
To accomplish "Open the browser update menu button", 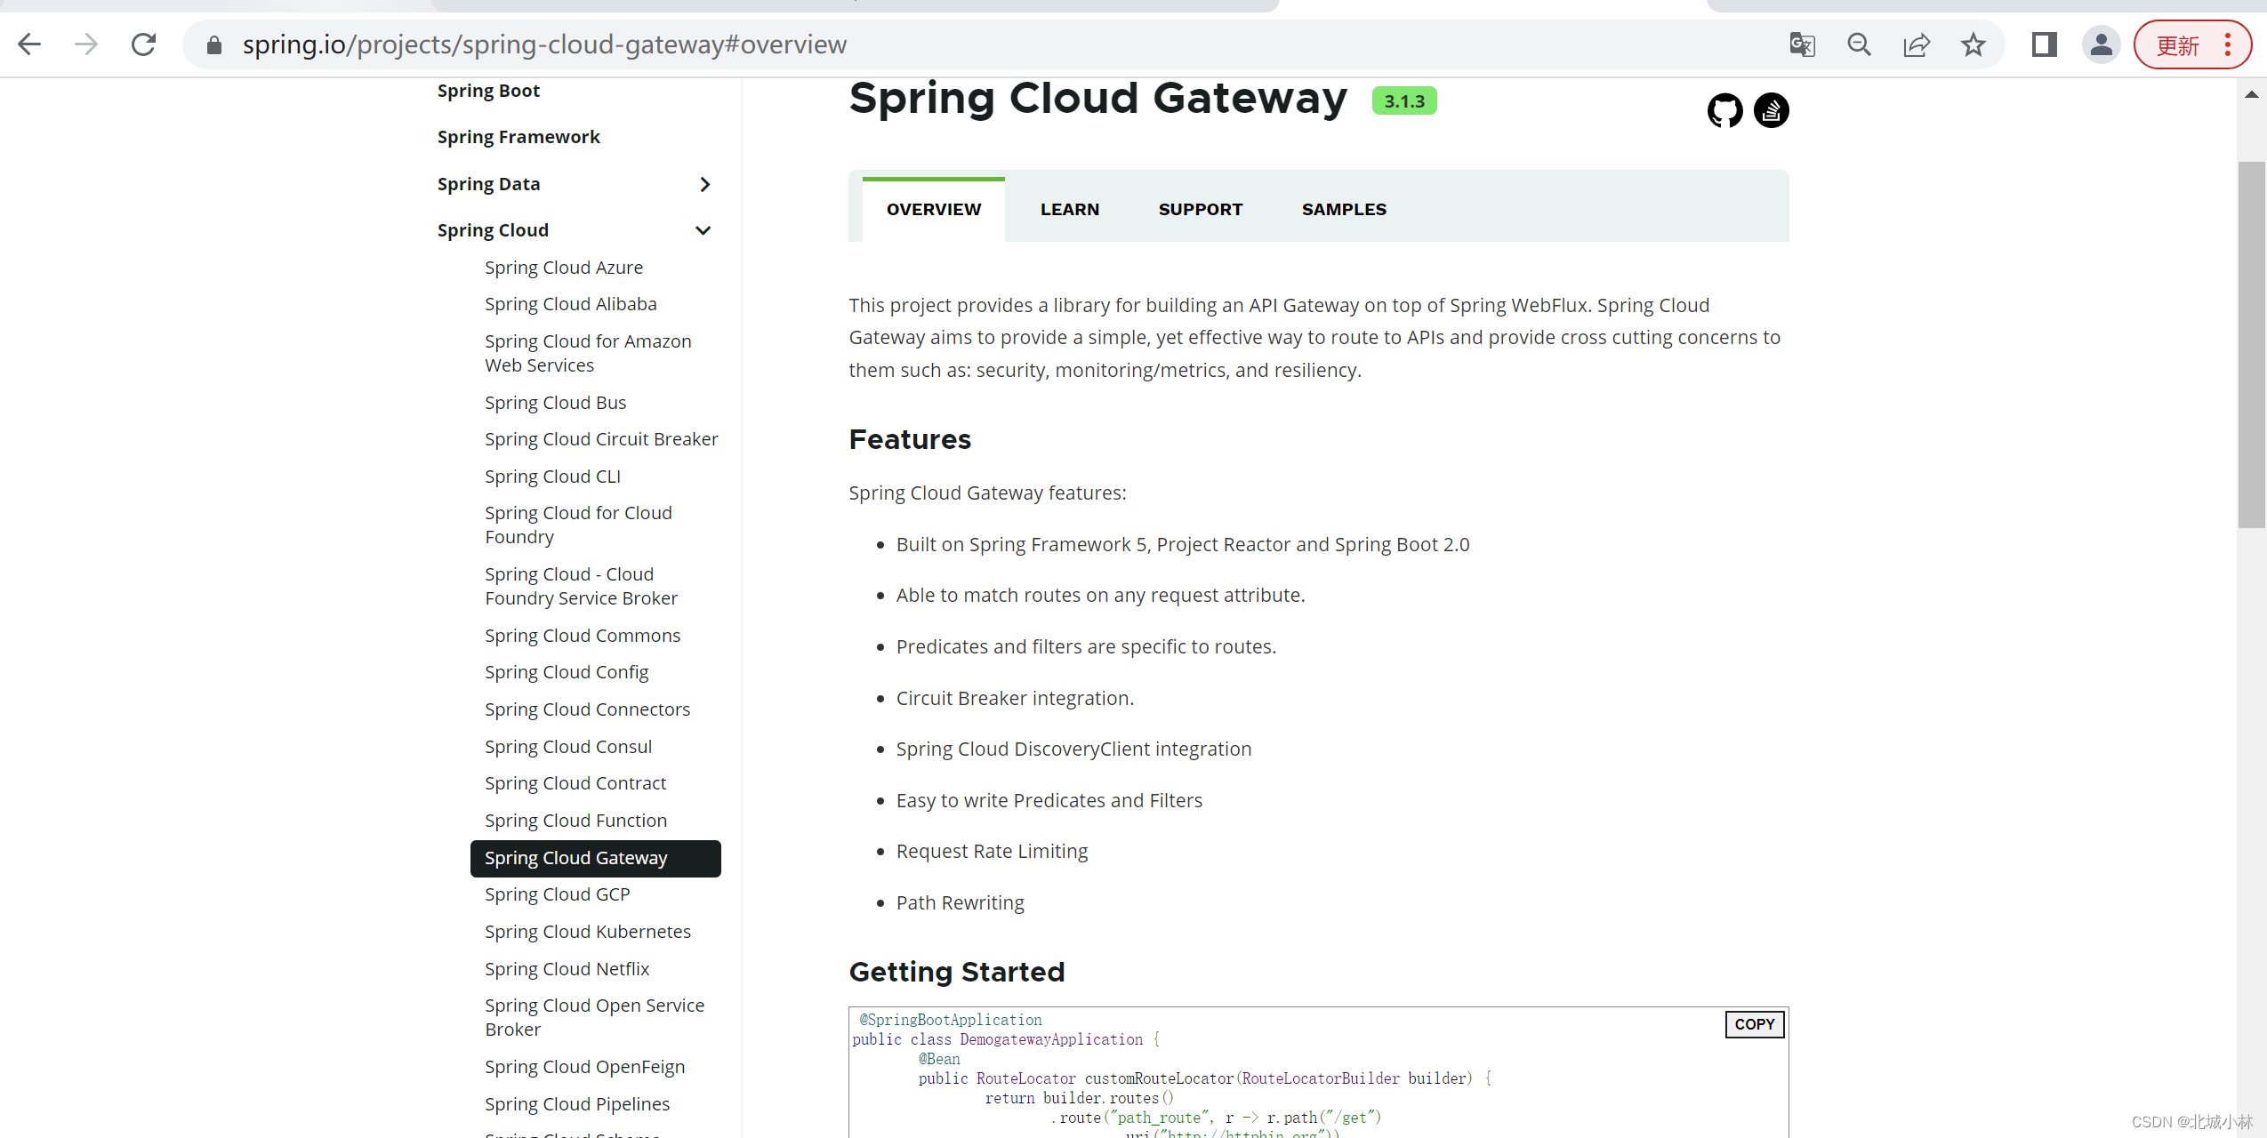I will [x=2191, y=44].
